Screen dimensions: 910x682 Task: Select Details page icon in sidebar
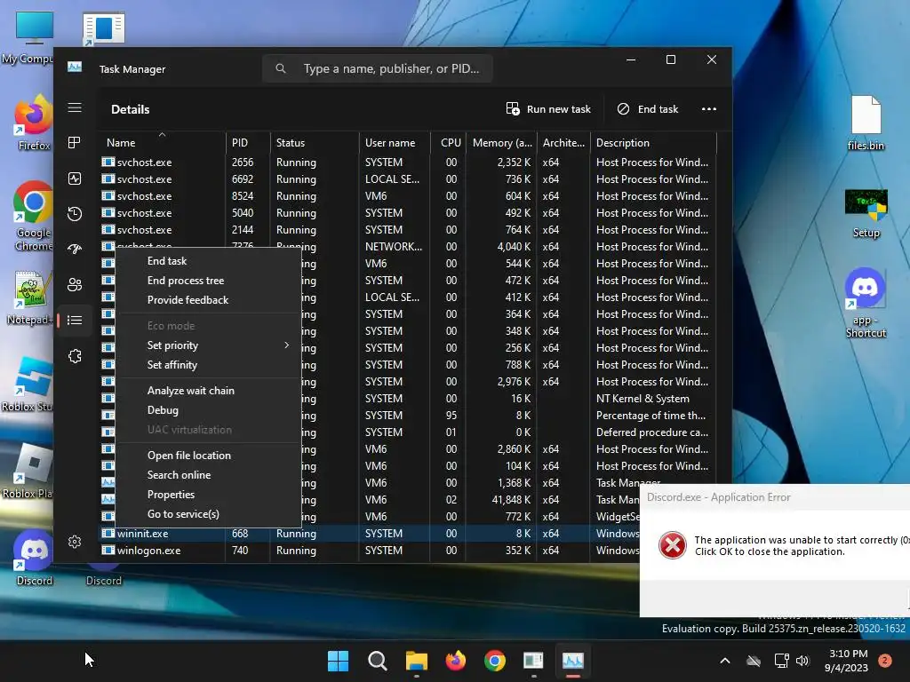(x=75, y=320)
